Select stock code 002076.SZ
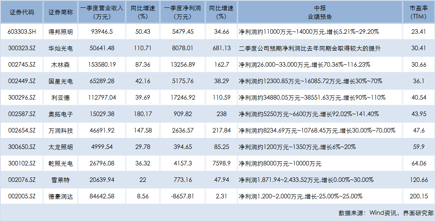This screenshot has width=435, height=221. (x=21, y=180)
